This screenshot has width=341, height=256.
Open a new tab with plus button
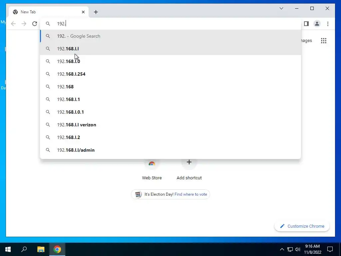(96, 12)
